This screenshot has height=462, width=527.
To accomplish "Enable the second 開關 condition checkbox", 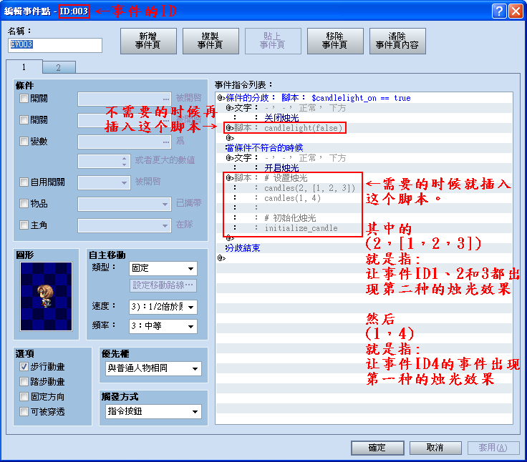I will (24, 120).
